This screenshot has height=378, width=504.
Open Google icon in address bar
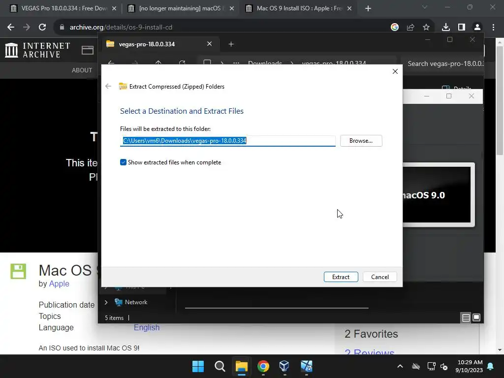click(395, 28)
